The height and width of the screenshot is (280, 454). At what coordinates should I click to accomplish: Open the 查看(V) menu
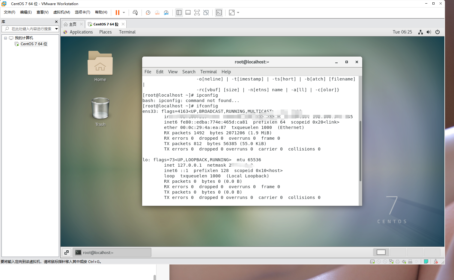pyautogui.click(x=42, y=12)
